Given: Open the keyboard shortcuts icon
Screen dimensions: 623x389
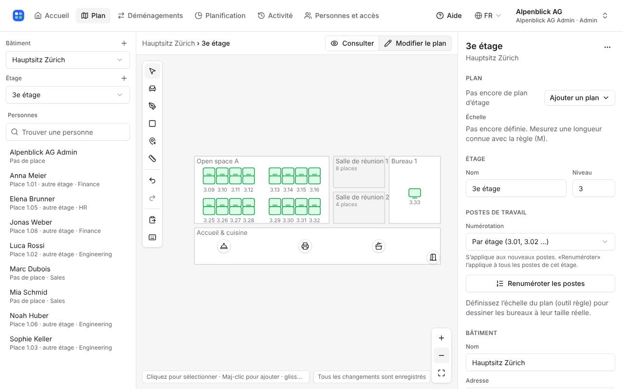Looking at the screenshot, I should click(152, 237).
